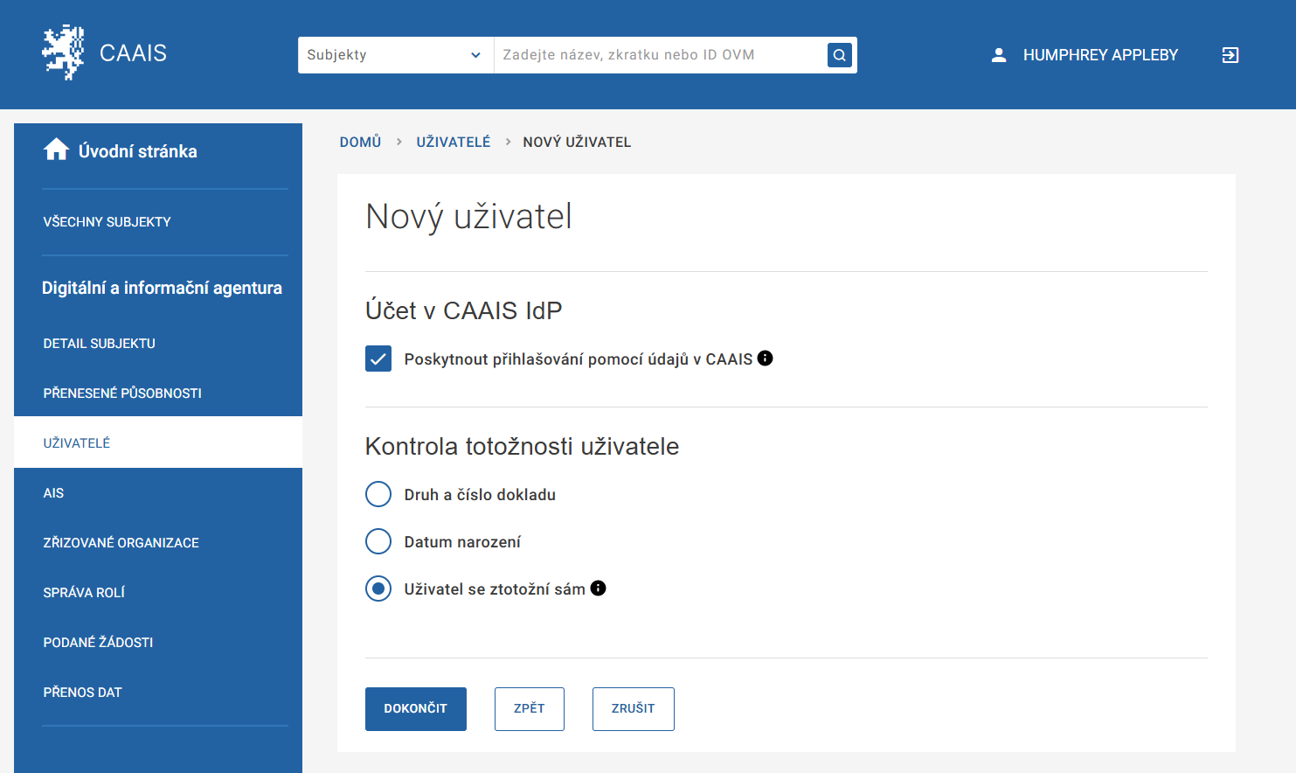Screen dimensions: 1296x773
Task: Click the user profile person icon
Action: coord(999,55)
